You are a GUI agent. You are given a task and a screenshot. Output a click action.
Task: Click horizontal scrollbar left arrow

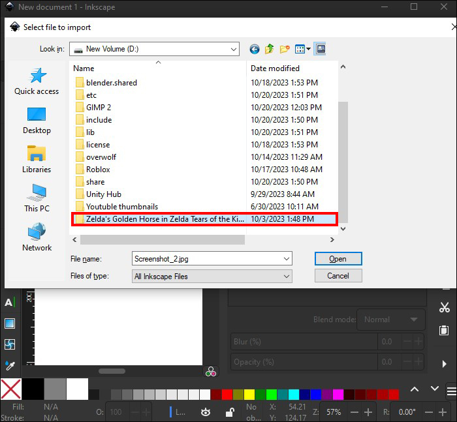coord(74,239)
